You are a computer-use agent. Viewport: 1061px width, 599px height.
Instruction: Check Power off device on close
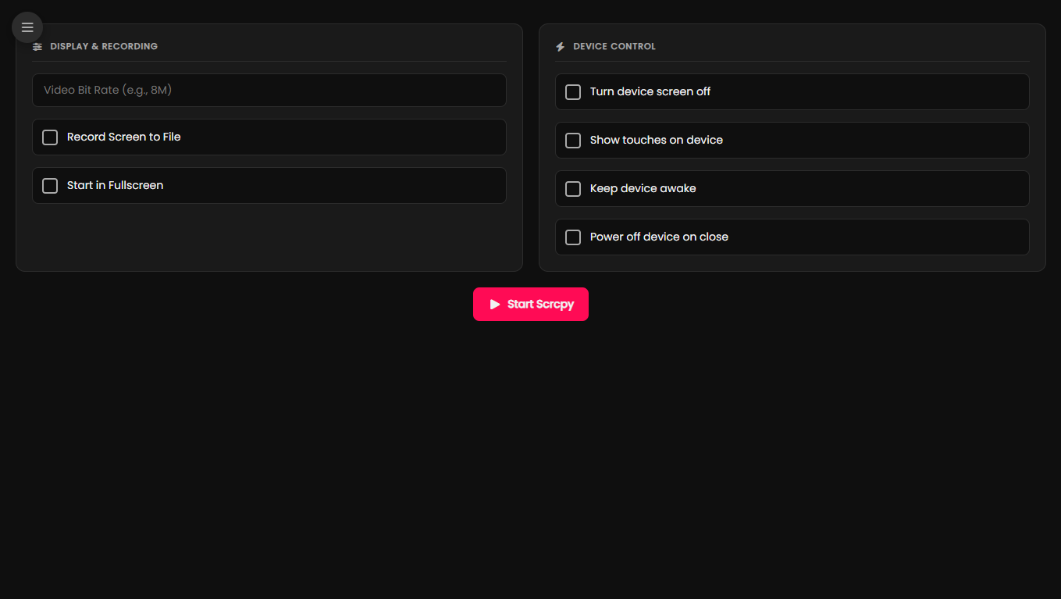tap(573, 237)
